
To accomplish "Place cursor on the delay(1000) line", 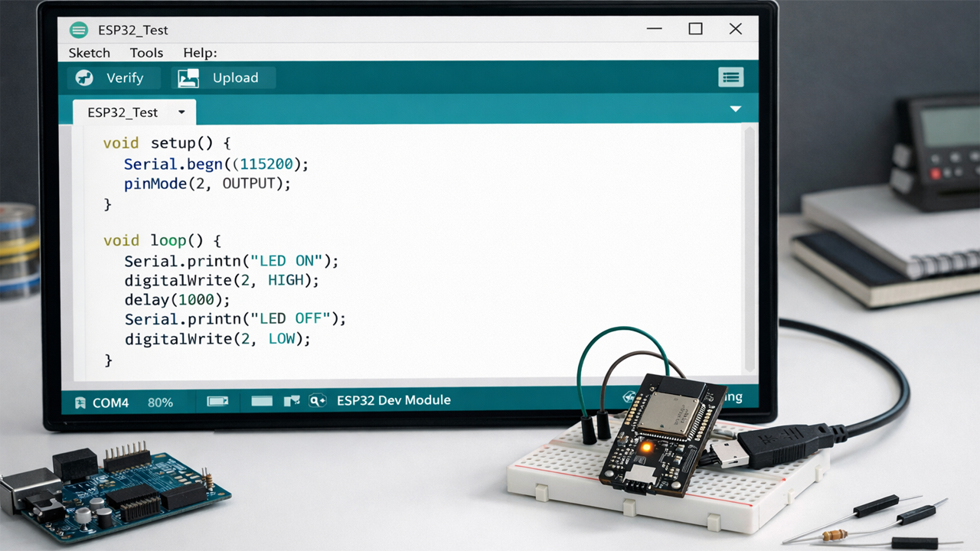I will 177,300.
